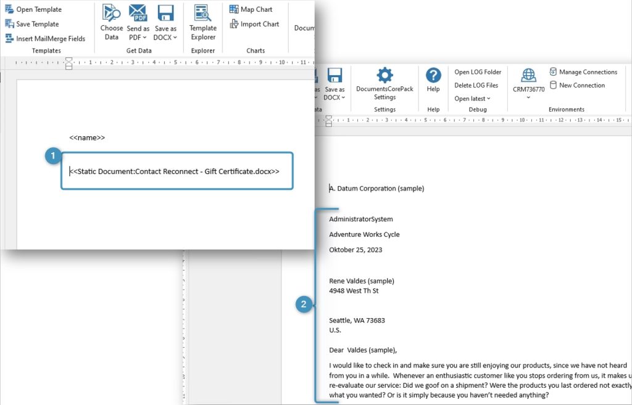
Task: Click Save Template in ribbon
Action: pos(32,24)
